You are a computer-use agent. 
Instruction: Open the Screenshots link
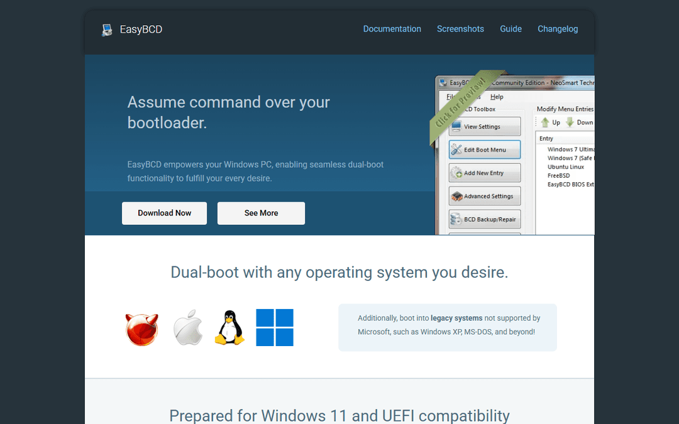click(460, 29)
